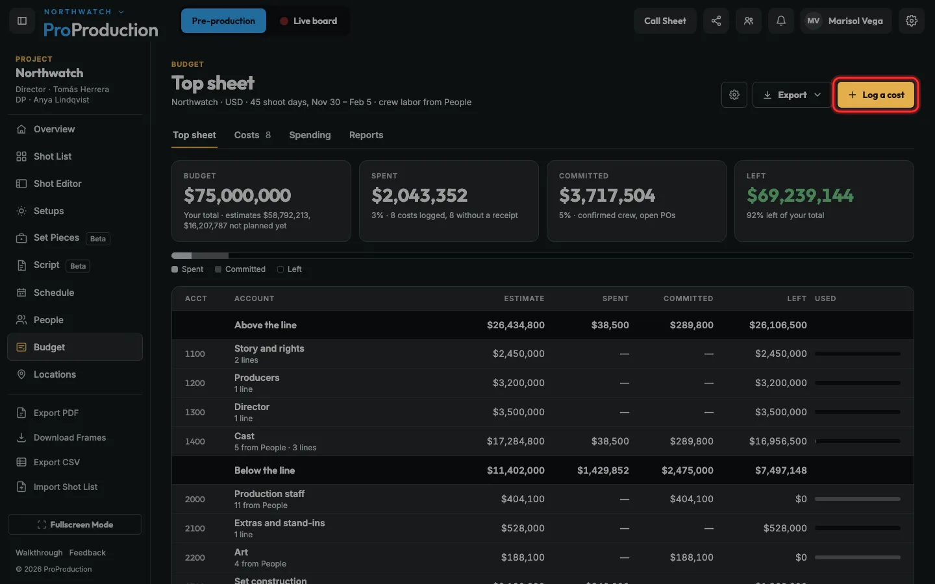Click the Spent $2,043,352 card
Screen dimensions: 935x584
449,201
